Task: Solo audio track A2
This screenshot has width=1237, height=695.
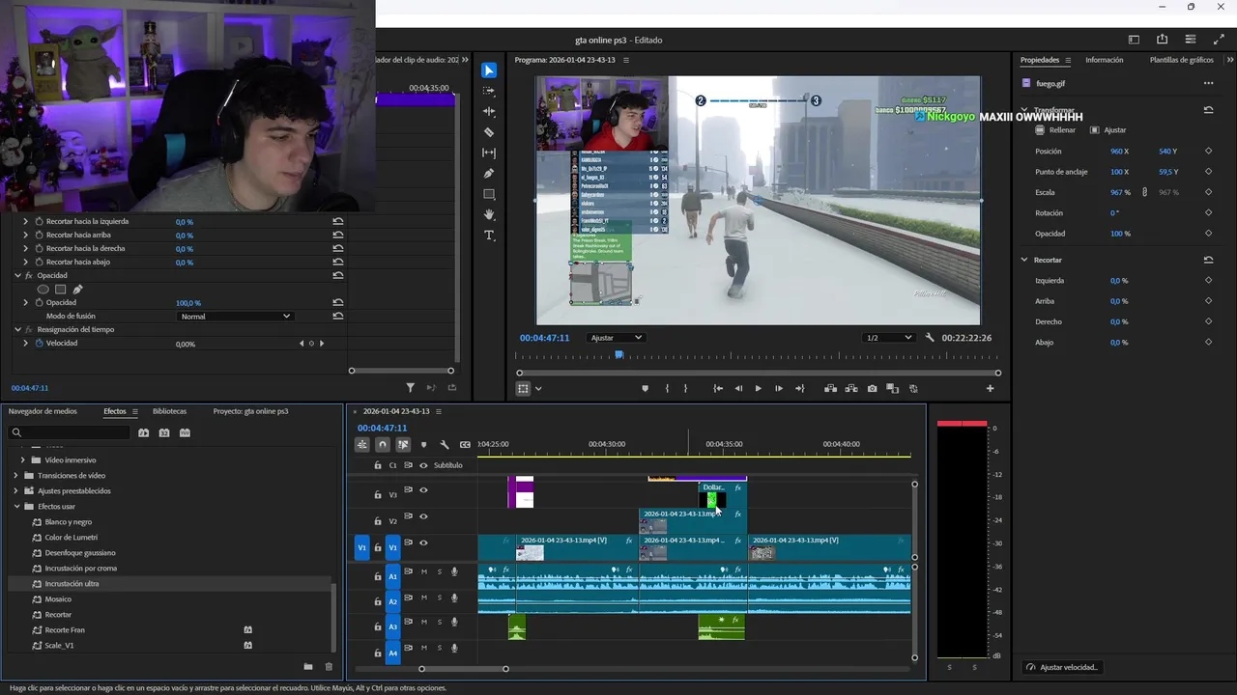Action: point(439,598)
